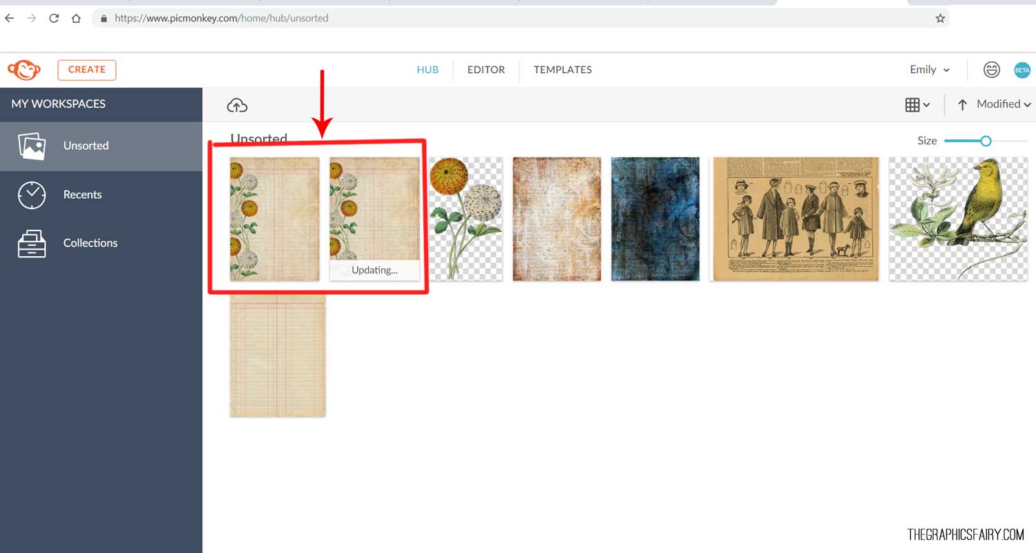Switch to the TEMPLATES tab
Viewport: 1036px width, 553px height.
pos(563,70)
